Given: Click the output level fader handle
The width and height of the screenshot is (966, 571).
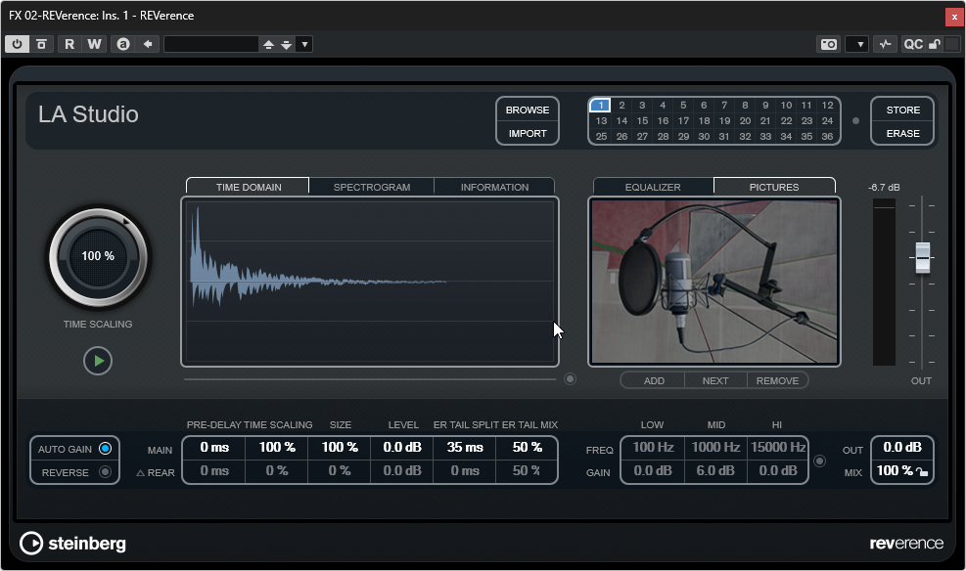Looking at the screenshot, I should pyautogui.click(x=922, y=257).
